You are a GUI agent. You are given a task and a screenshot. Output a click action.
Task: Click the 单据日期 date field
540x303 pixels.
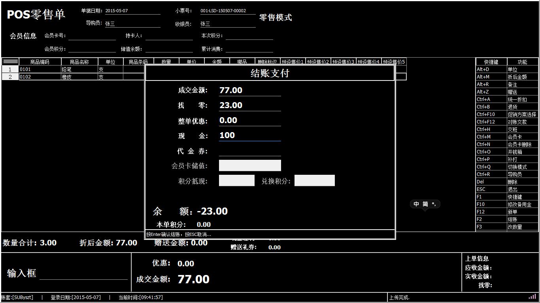(x=132, y=11)
